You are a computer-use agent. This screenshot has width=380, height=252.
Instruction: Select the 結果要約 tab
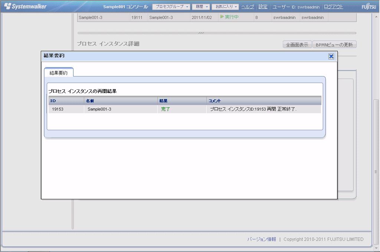click(x=59, y=73)
